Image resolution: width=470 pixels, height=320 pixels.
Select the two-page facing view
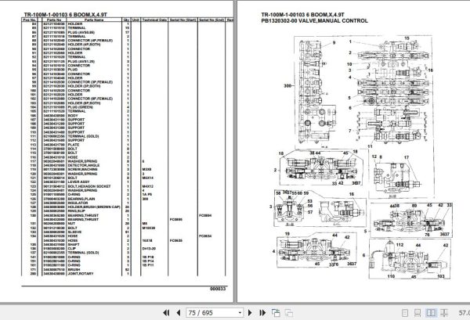(431, 313)
